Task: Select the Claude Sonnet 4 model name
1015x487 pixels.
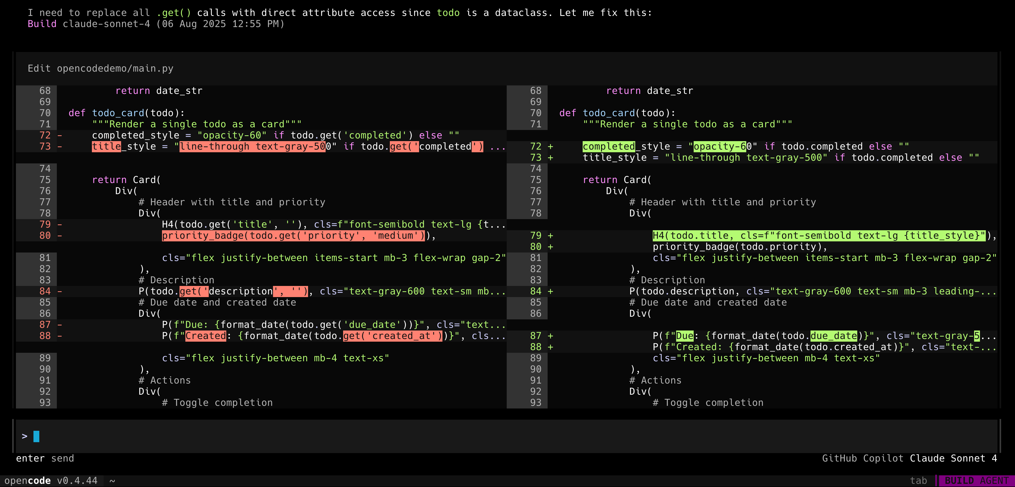Action: click(954, 458)
